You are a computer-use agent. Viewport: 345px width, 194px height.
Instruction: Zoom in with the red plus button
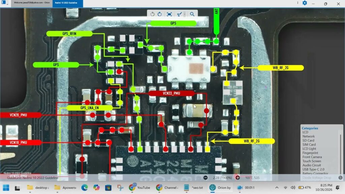tap(238, 177)
